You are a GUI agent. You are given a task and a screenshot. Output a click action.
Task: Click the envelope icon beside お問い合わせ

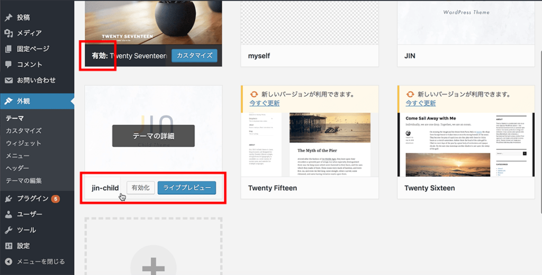tap(8, 80)
